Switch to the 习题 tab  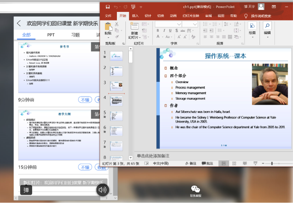[x=75, y=35]
